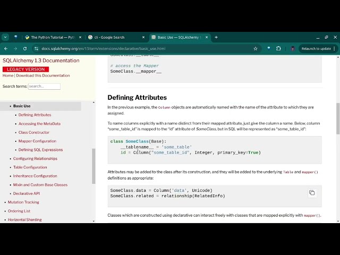Viewport: 340px width, 255px height.
Task: Click the address bar URL
Action: point(104,48)
